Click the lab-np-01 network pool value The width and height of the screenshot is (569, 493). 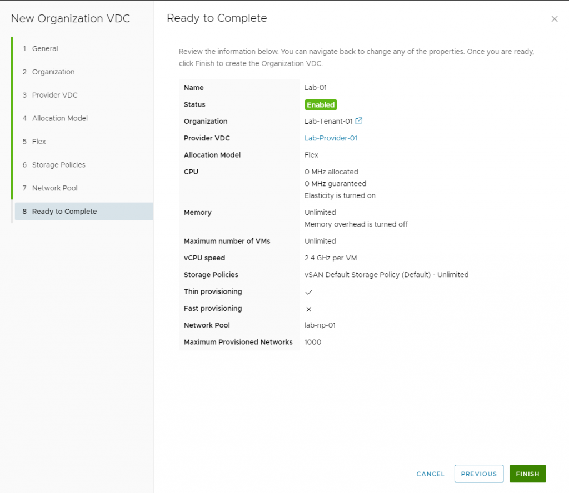(320, 325)
